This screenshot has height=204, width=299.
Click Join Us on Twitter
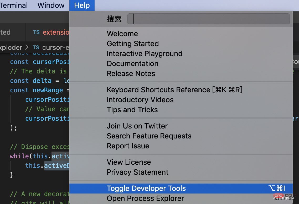coord(137,126)
